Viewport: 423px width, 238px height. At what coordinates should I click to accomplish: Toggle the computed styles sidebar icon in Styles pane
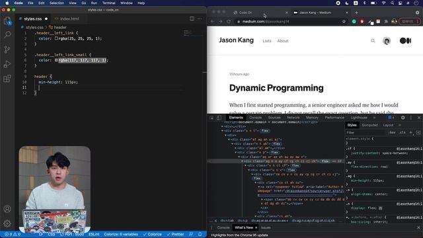pyautogui.click(x=418, y=132)
